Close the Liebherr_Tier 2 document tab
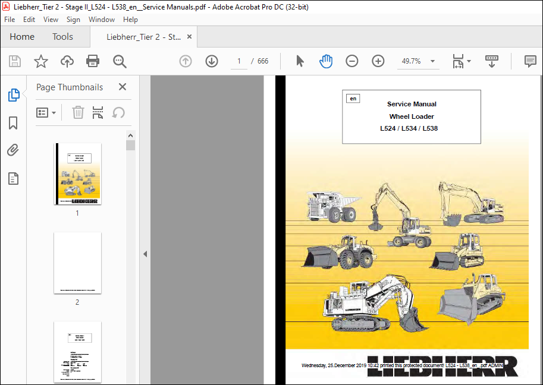Viewport: 543px width, 385px height. coord(190,37)
